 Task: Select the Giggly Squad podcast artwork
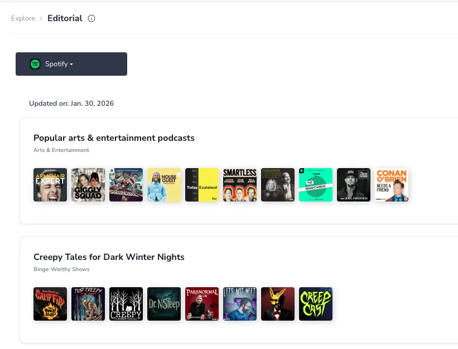pyautogui.click(x=88, y=185)
